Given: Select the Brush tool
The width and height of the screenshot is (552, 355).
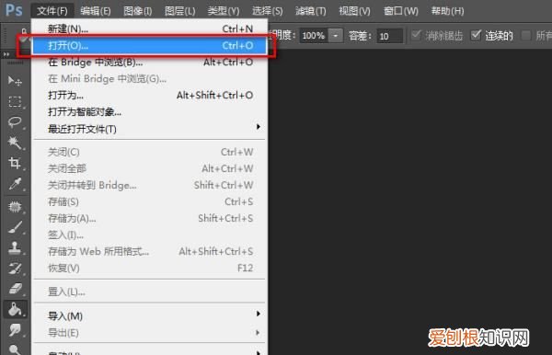Looking at the screenshot, I should [15, 227].
